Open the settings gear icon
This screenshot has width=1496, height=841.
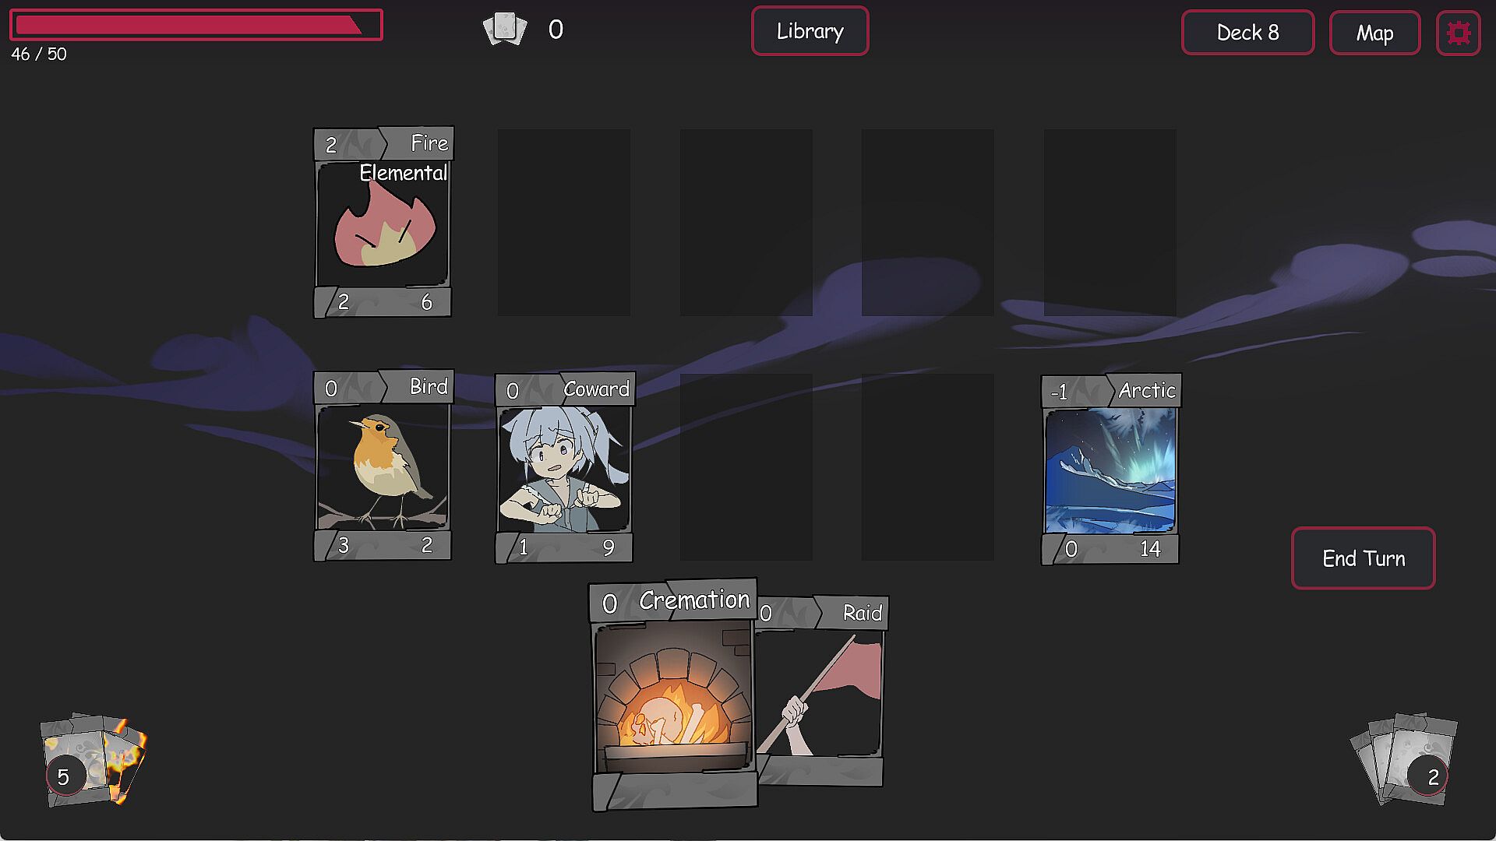pyautogui.click(x=1458, y=33)
